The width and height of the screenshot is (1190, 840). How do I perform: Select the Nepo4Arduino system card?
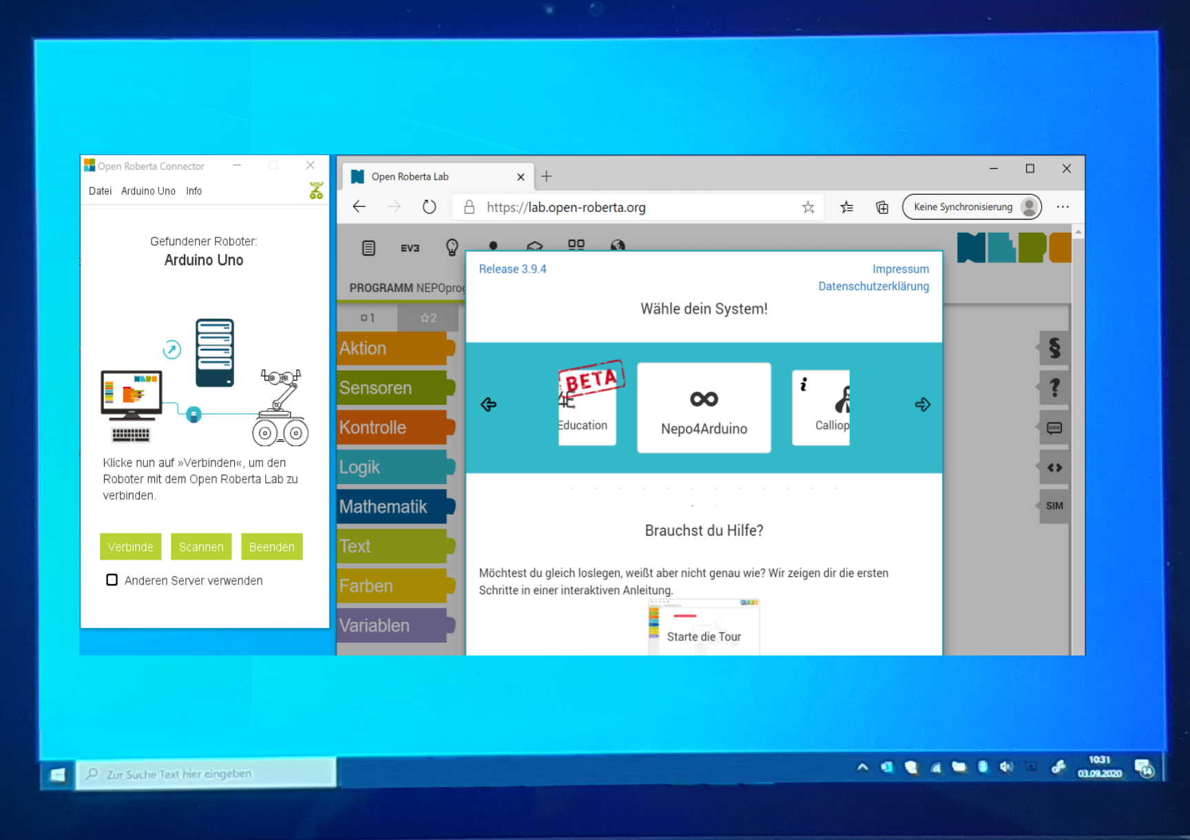[x=704, y=408]
